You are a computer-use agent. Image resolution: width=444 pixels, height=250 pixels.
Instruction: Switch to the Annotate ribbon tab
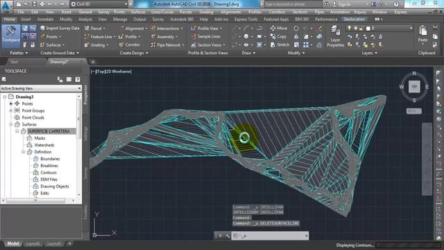(45, 19)
